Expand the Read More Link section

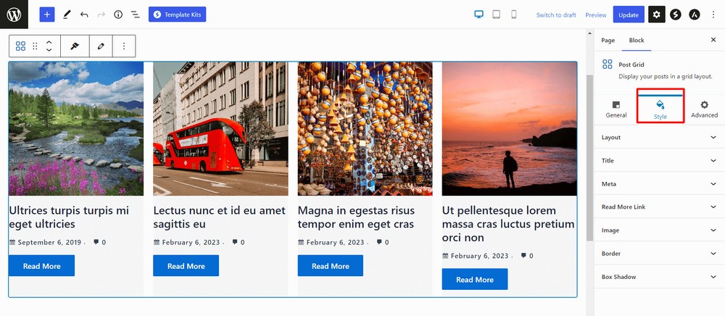pos(659,207)
